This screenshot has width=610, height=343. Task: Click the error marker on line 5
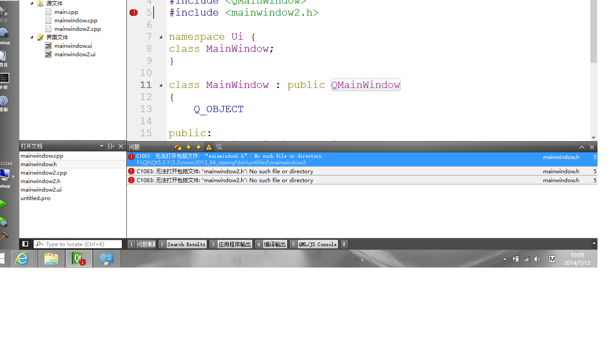pos(134,13)
